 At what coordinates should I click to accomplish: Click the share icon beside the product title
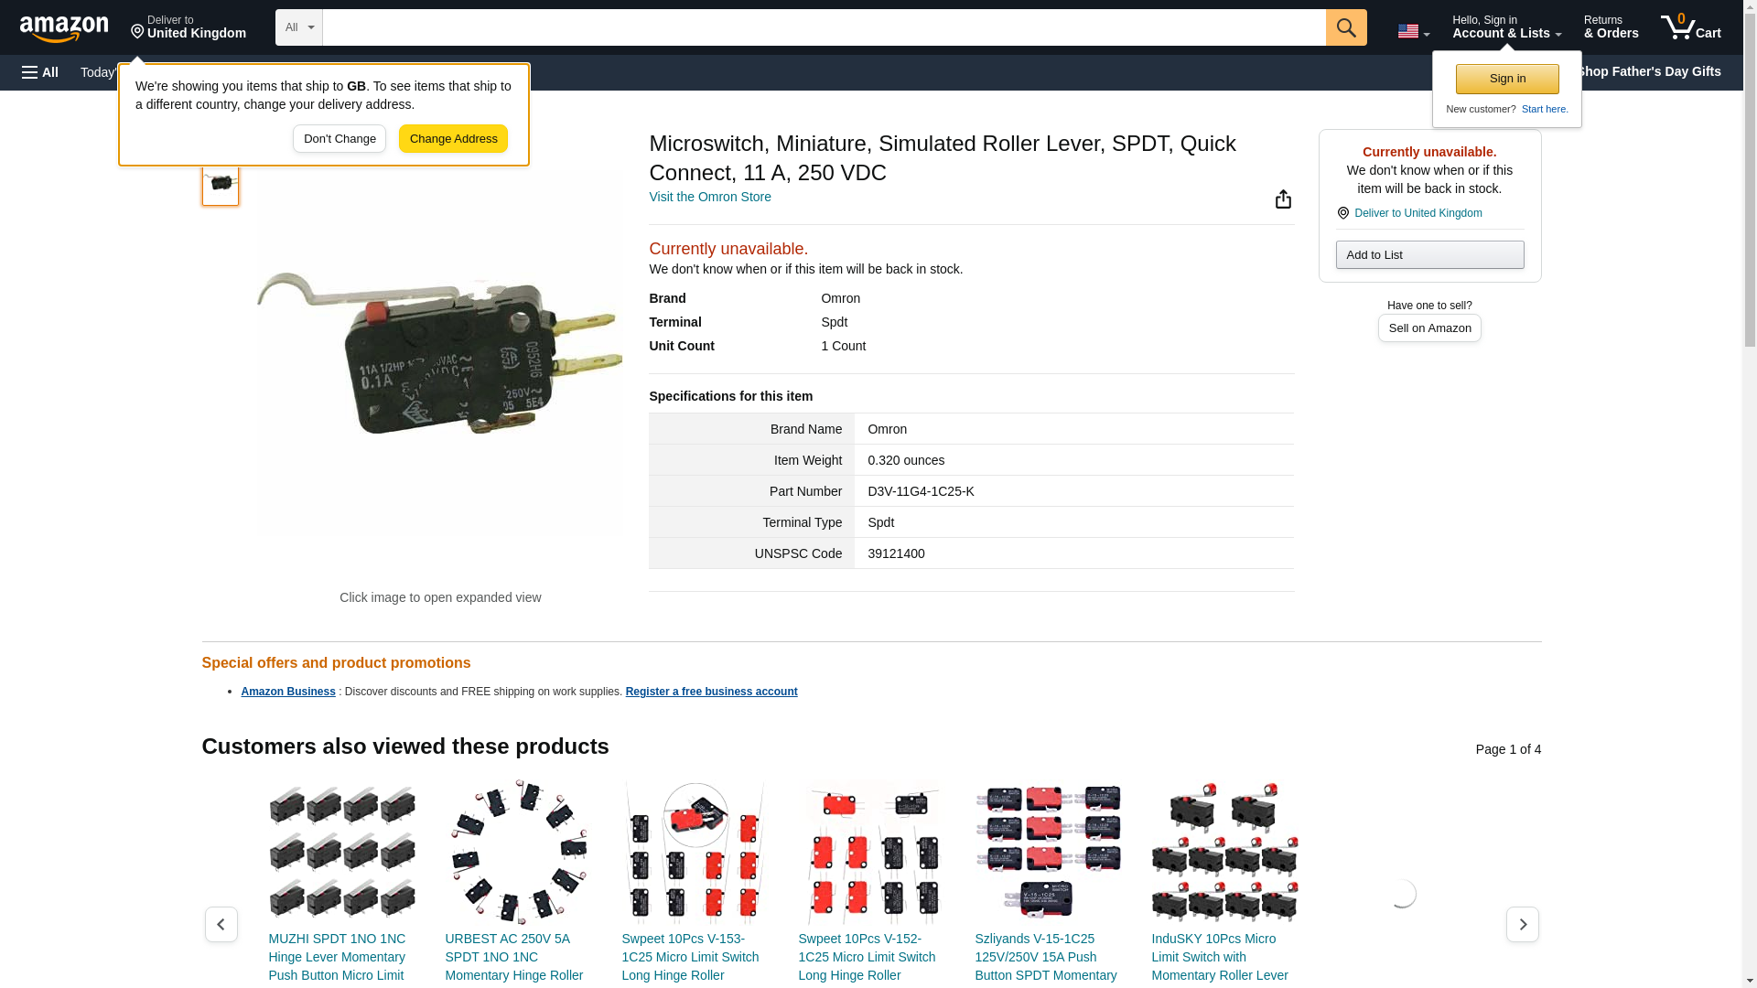point(1283,199)
